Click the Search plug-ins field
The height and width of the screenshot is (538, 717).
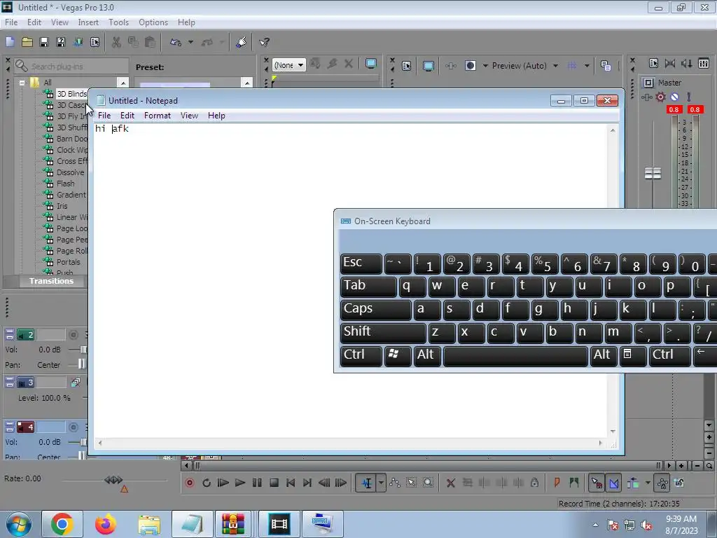pyautogui.click(x=71, y=67)
